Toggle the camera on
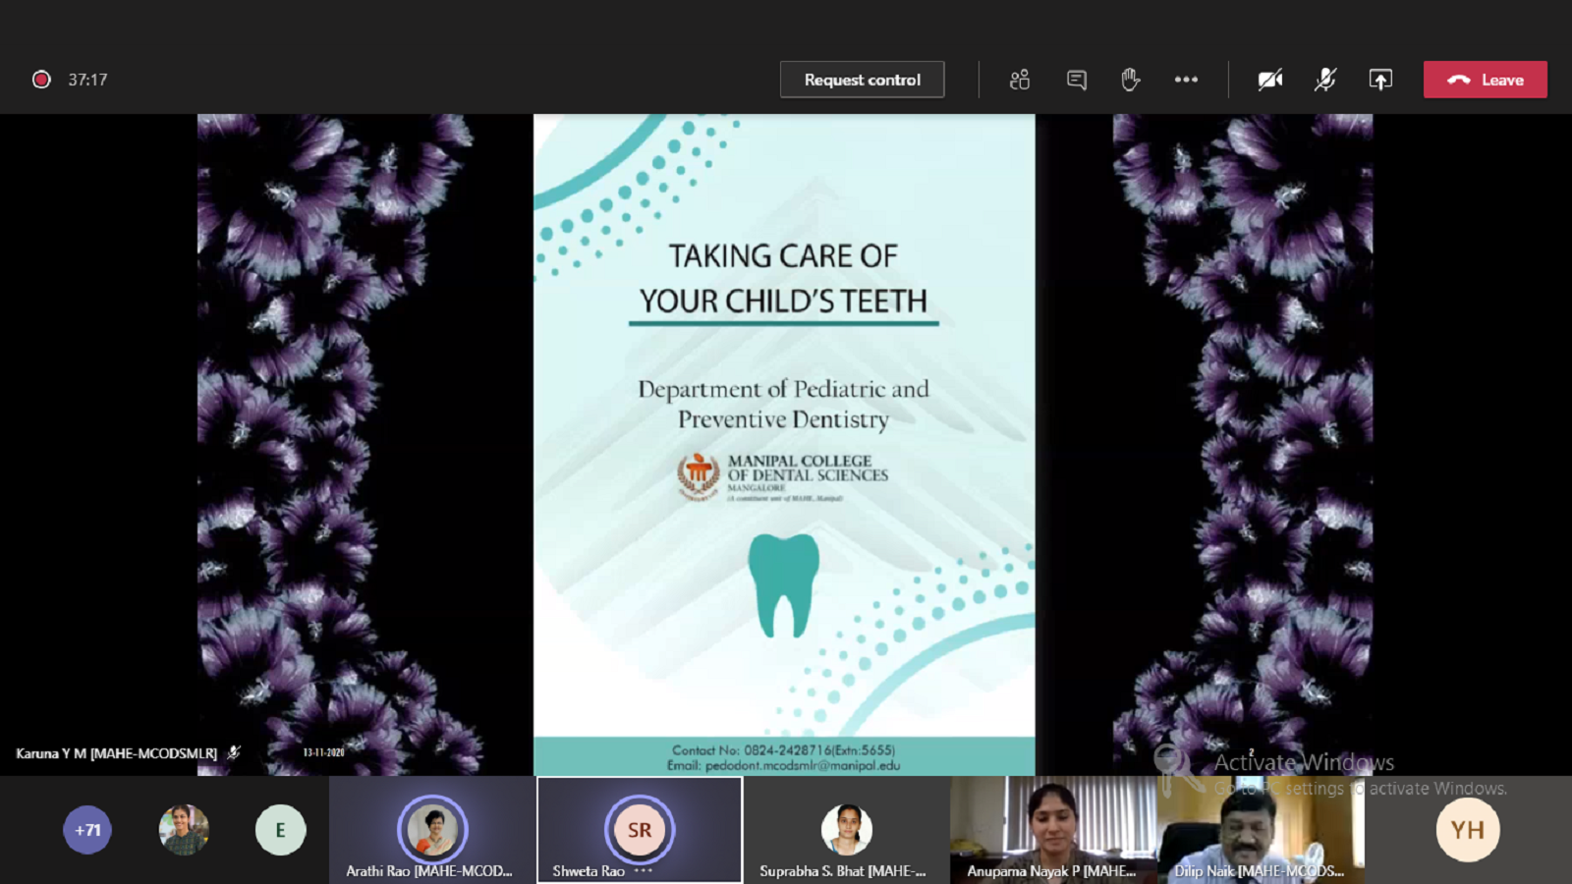The height and width of the screenshot is (884, 1572). point(1270,80)
